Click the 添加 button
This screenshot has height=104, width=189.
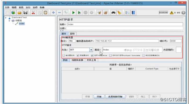tap(99, 97)
